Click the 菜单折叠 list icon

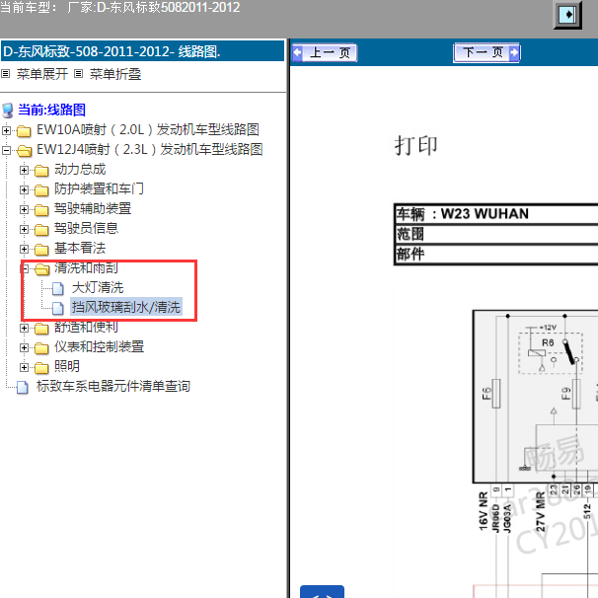pyautogui.click(x=78, y=74)
